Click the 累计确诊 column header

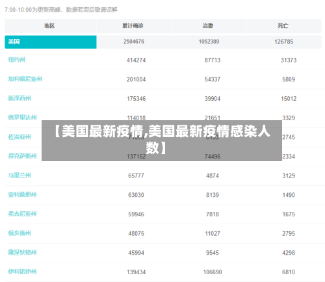pos(133,26)
